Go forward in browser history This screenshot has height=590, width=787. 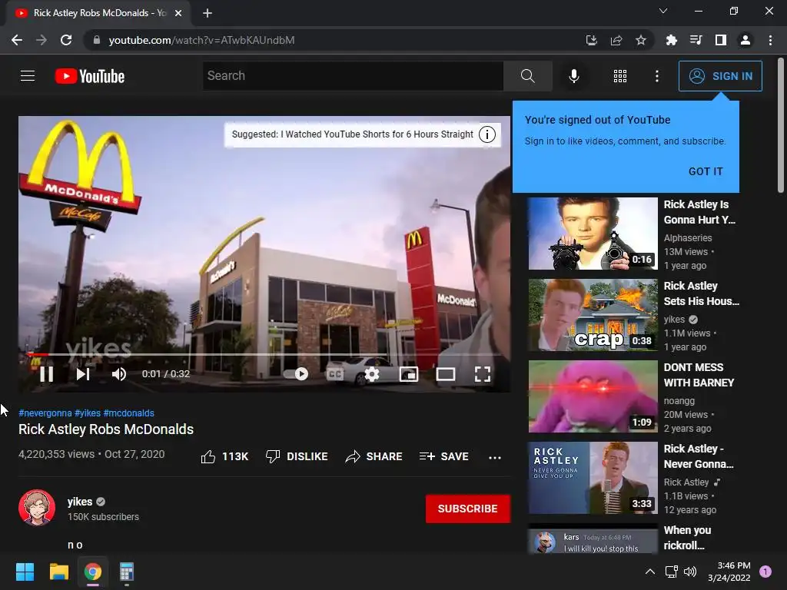coord(42,40)
